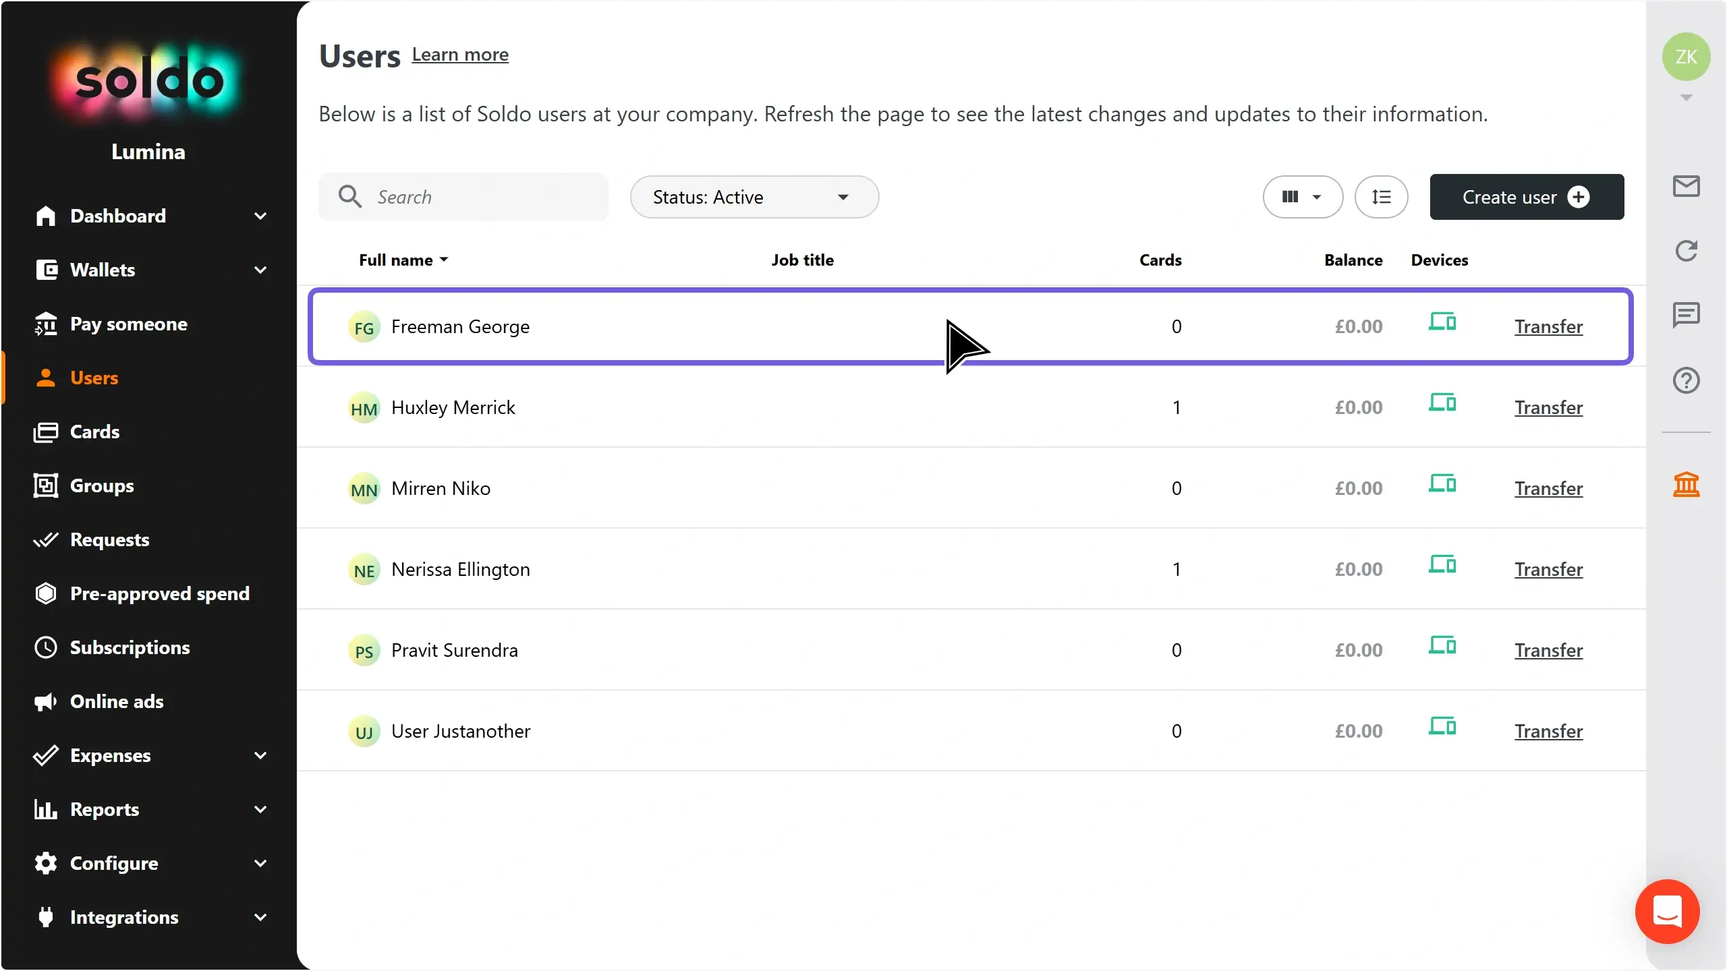Image resolution: width=1727 pixels, height=971 pixels.
Task: Click Freeman George's devices icon
Action: click(1442, 322)
